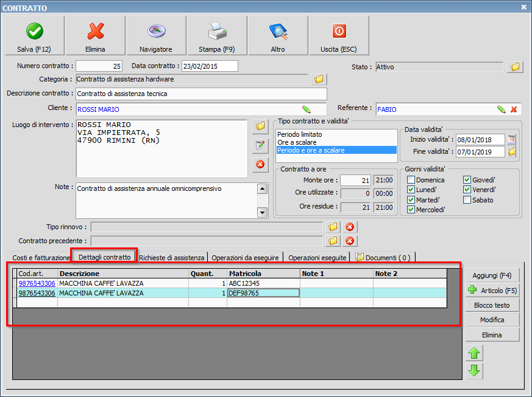The width and height of the screenshot is (532, 397).
Task: Click Inizio validita' date field
Action: click(480, 139)
